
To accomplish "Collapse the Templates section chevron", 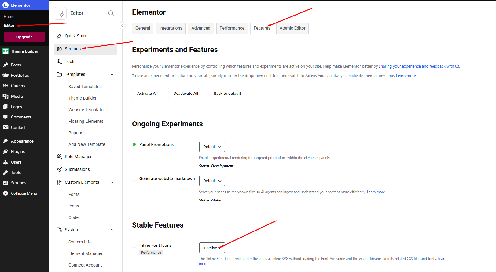I will point(112,75).
